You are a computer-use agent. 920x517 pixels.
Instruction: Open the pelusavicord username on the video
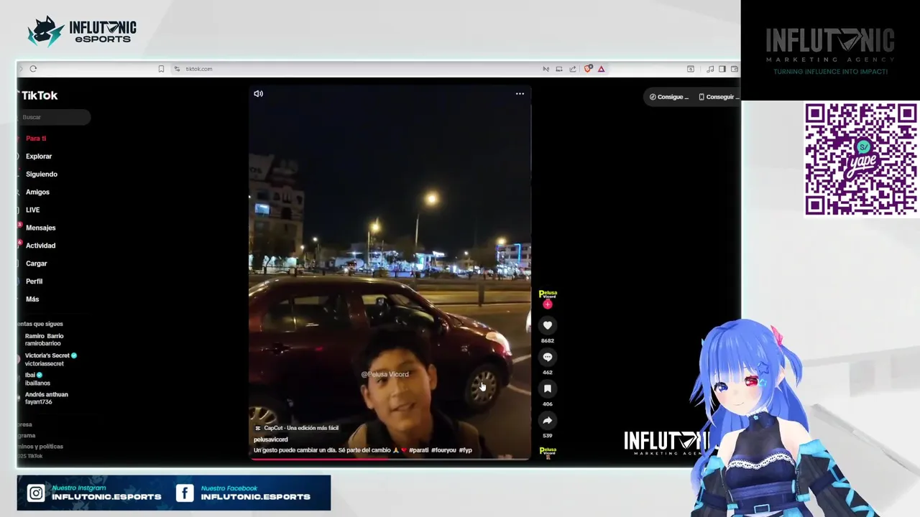point(270,439)
